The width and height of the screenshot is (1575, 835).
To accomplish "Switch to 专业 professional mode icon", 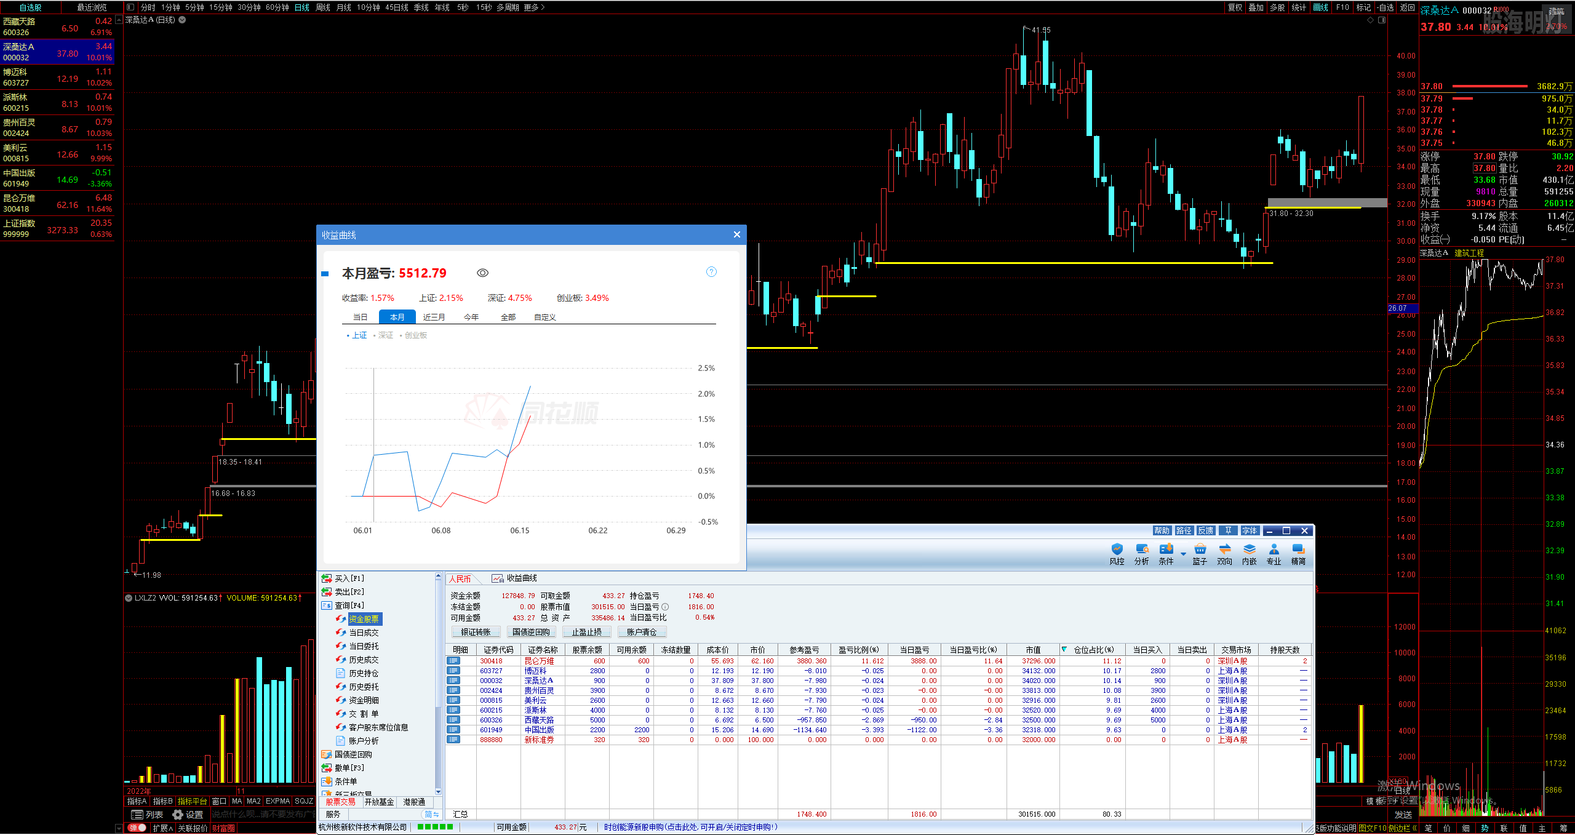I will click(x=1274, y=553).
